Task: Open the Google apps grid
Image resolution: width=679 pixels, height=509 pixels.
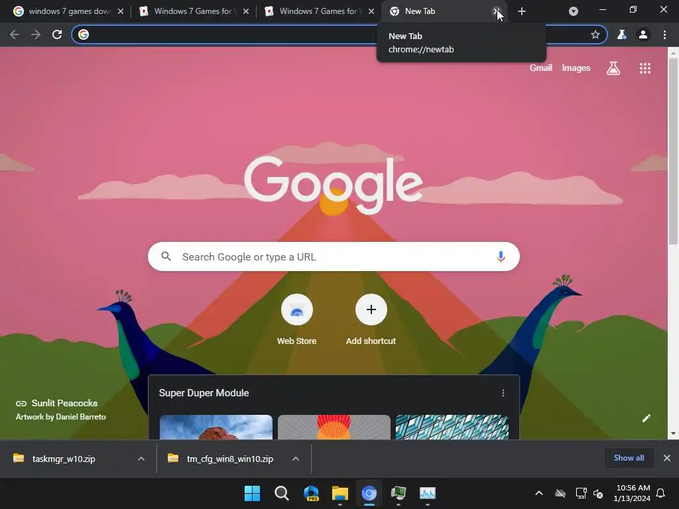Action: point(645,68)
